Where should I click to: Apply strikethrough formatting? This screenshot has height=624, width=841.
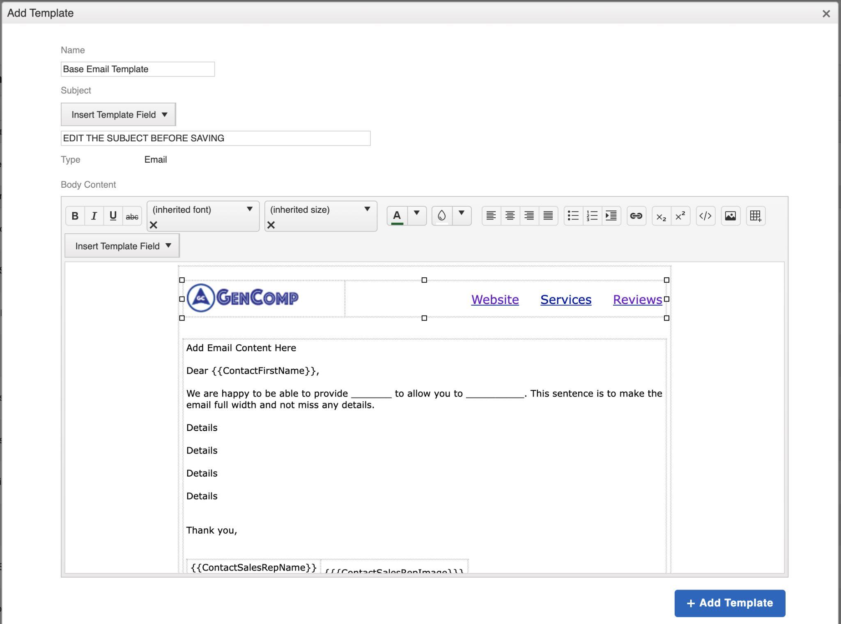[132, 216]
